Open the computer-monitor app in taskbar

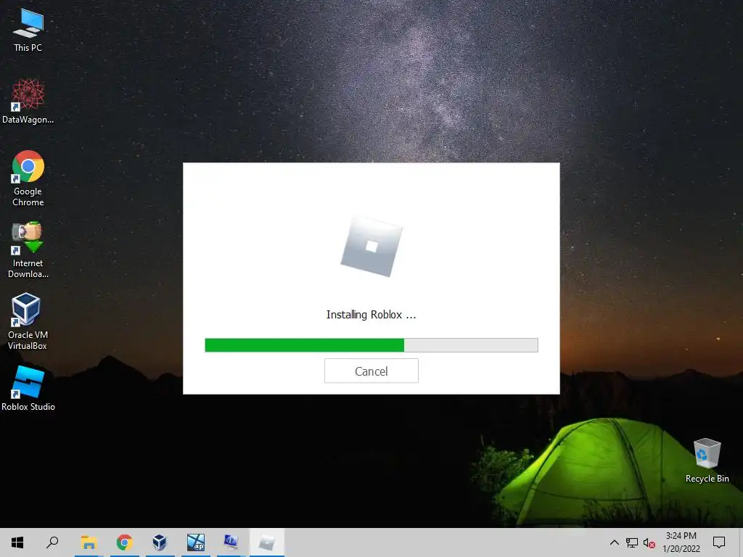pyautogui.click(x=231, y=542)
